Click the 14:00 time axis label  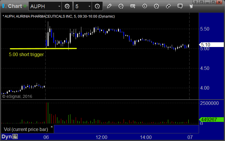click(146, 137)
